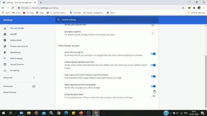Open the Windows Start menu

(3, 113)
